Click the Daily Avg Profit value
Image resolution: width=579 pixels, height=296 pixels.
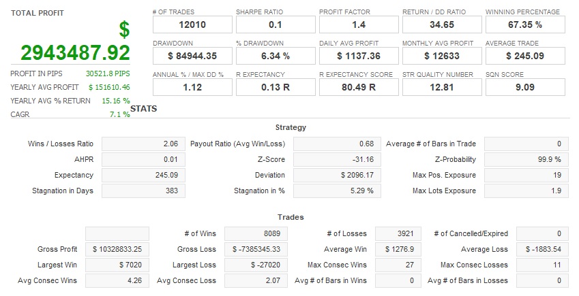coord(359,56)
